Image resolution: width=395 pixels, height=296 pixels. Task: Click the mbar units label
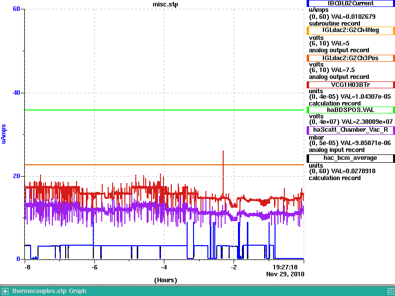pos(316,138)
